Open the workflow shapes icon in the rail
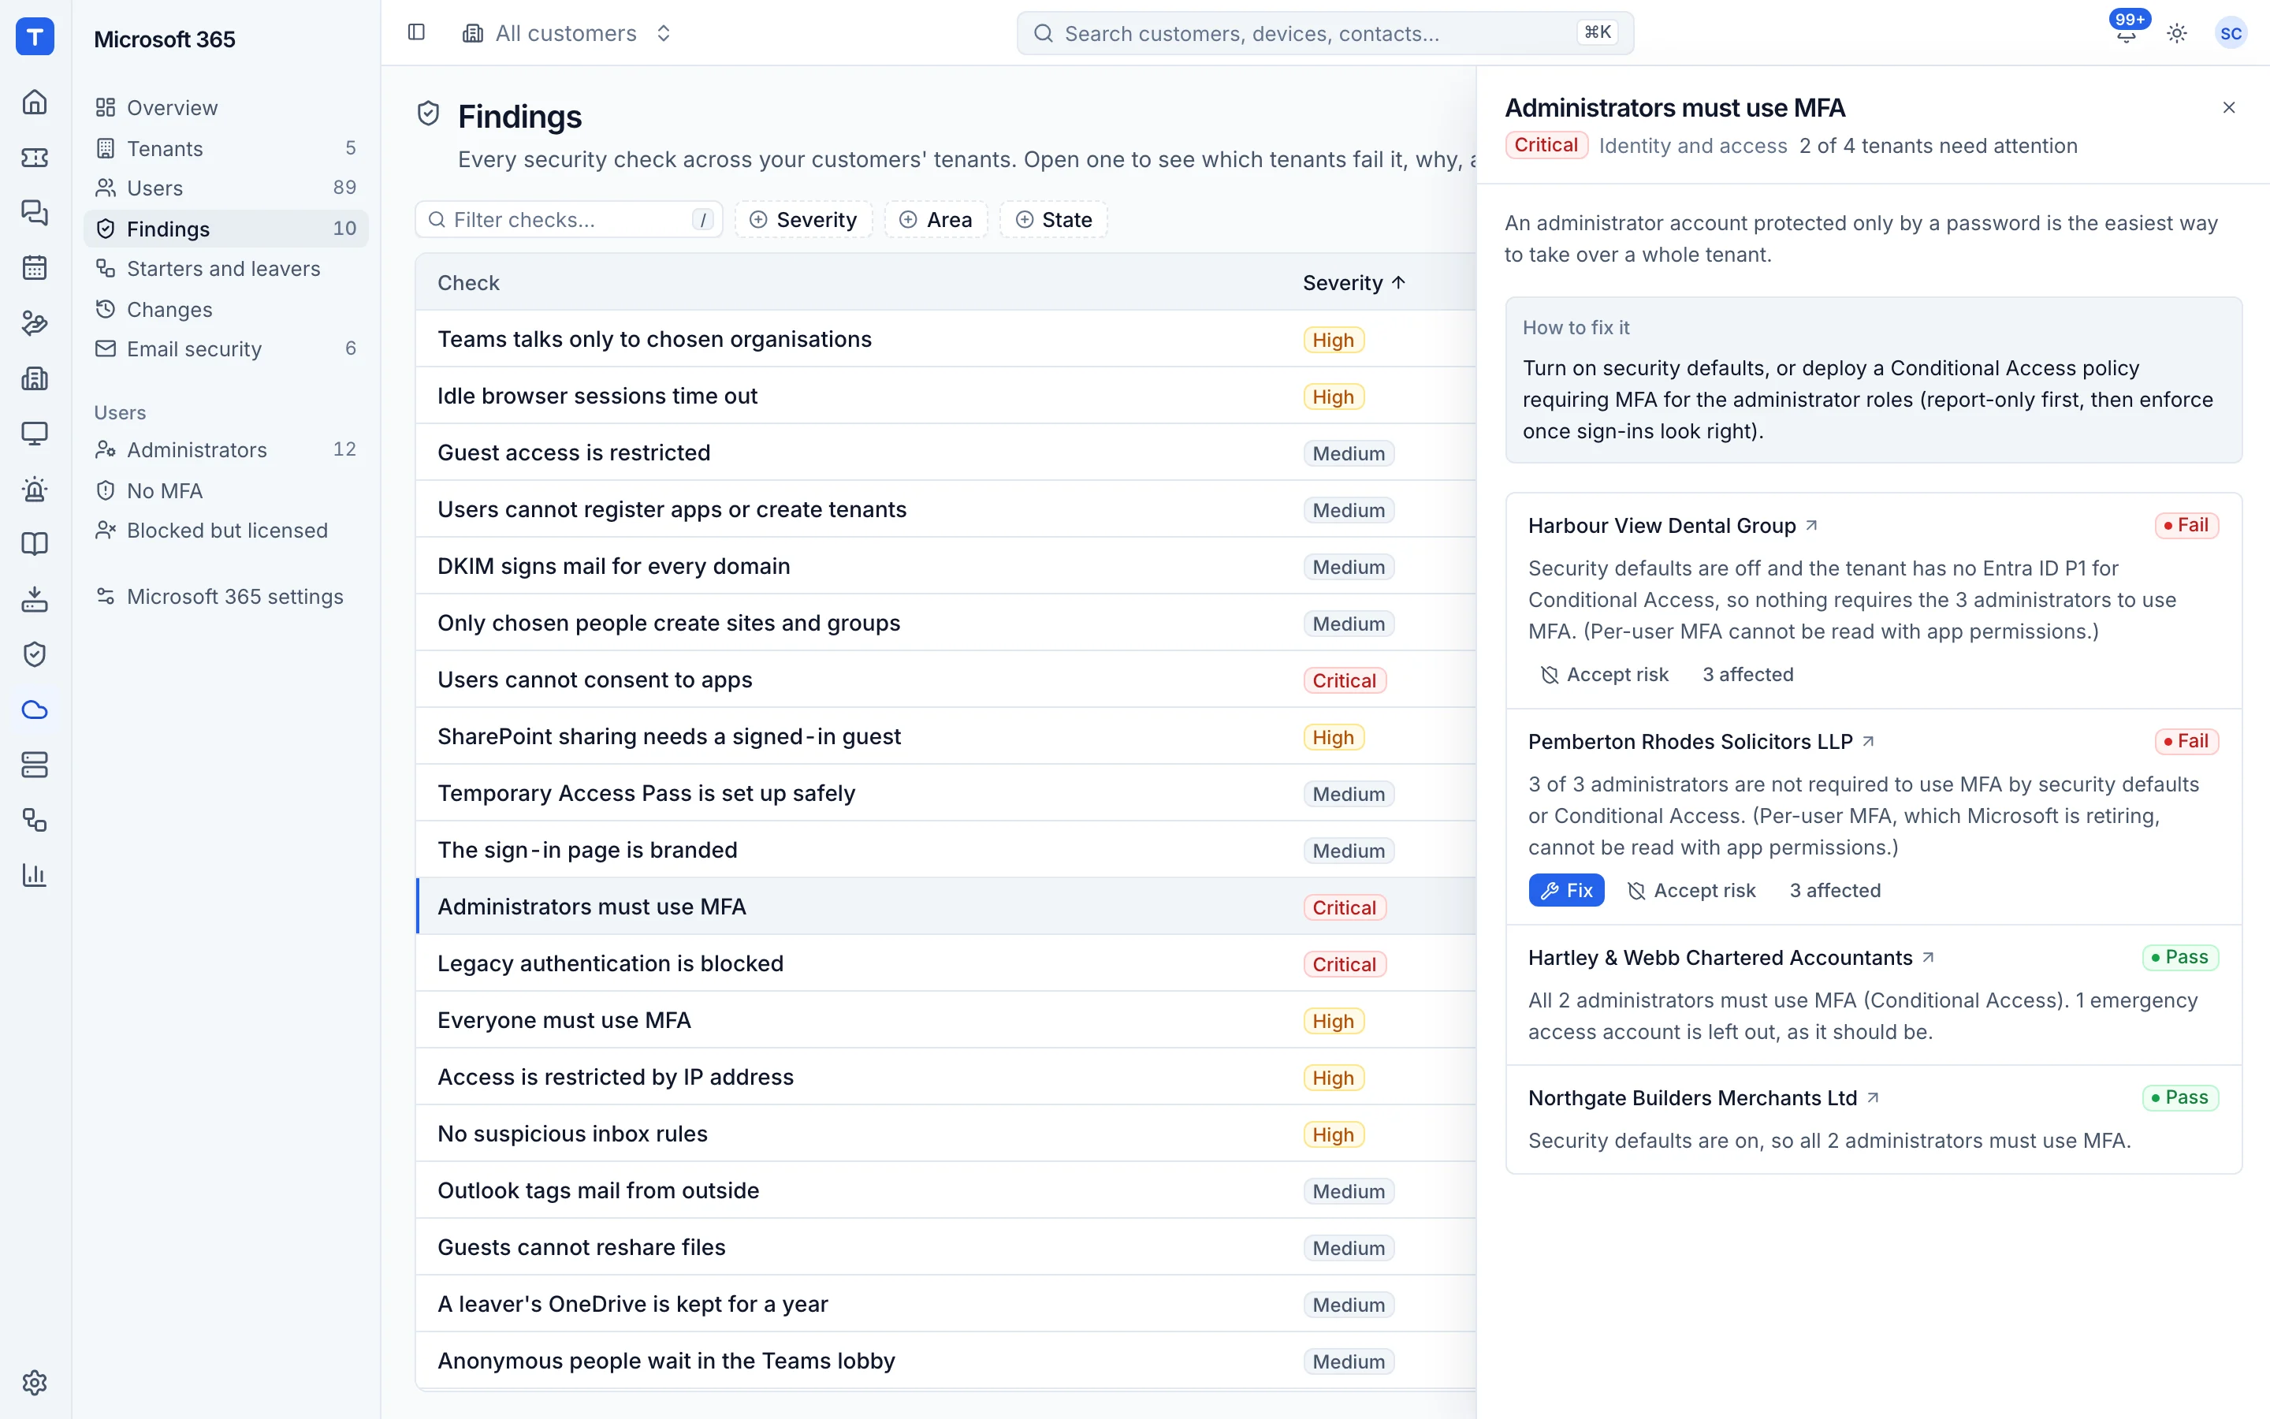Screen dimensions: 2270x1419 coord(35,820)
